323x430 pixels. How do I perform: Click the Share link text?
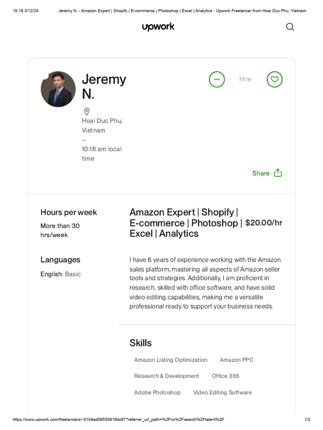pos(261,173)
